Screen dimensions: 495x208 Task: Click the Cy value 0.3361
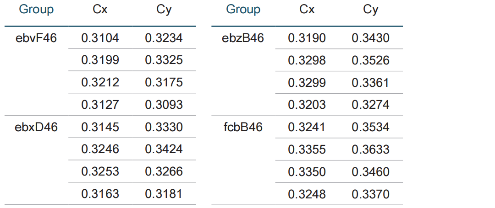tap(371, 83)
